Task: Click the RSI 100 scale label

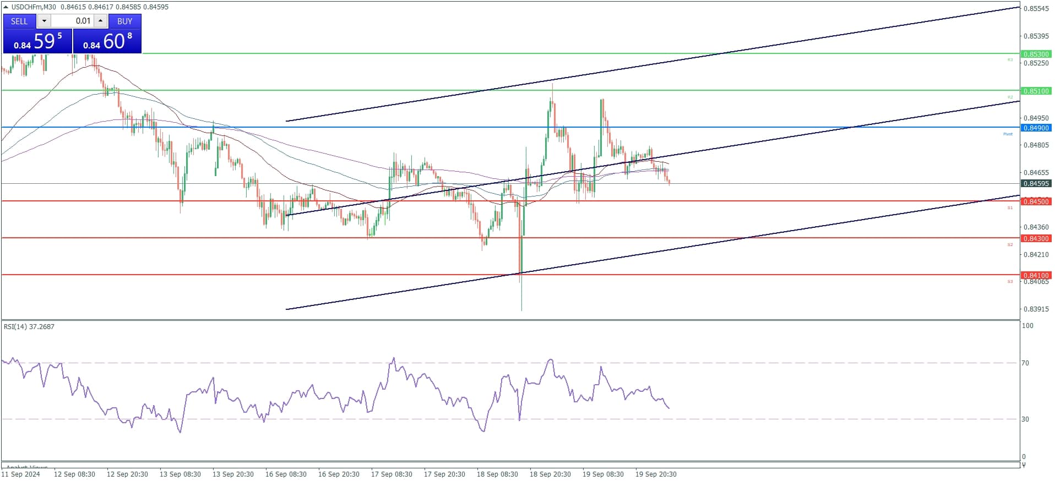Action: (x=1027, y=325)
